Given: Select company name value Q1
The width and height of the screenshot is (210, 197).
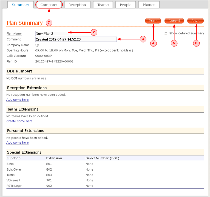Looking at the screenshot, I should point(37,45).
